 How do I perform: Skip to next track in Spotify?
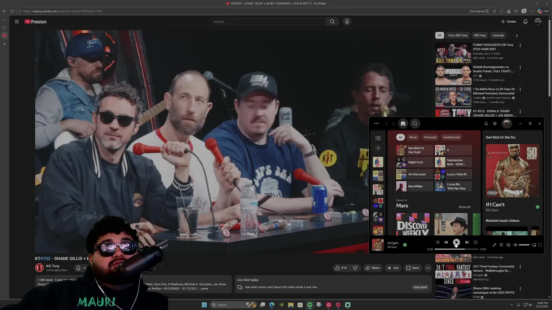point(467,242)
